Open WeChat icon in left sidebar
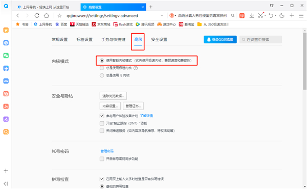 (6, 56)
